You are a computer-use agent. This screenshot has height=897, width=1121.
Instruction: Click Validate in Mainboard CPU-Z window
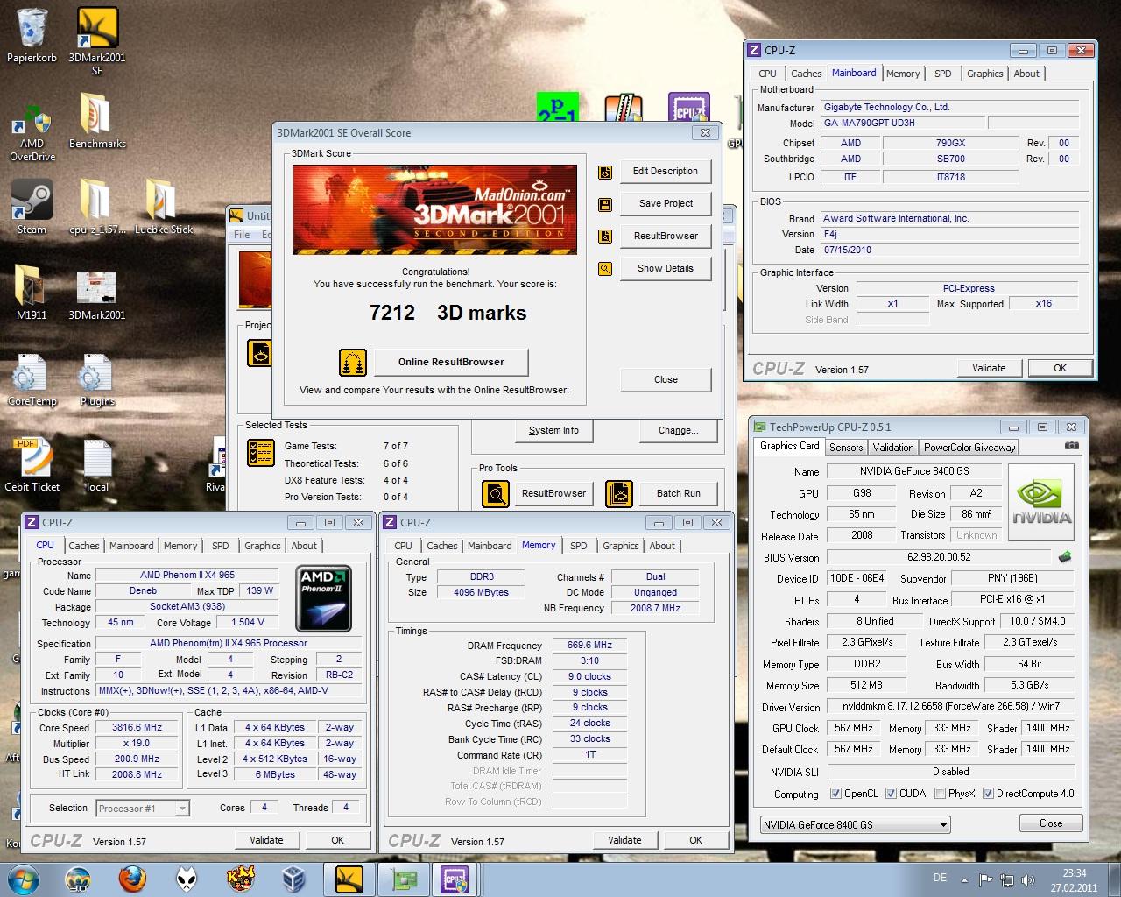pyautogui.click(x=989, y=368)
